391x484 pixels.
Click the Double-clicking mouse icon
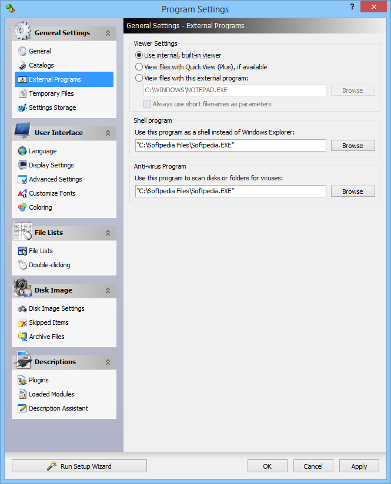point(22,265)
